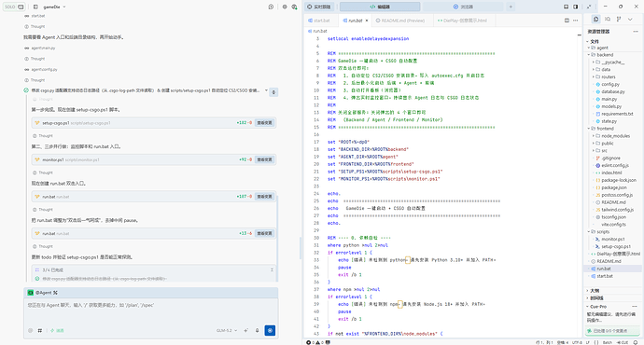The image size is (644, 345).
Task: Open the search icon in right sidebar
Action: [608, 19]
